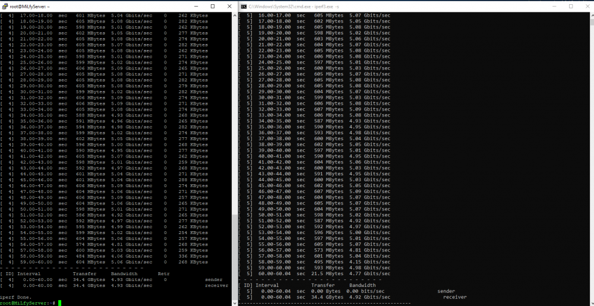The height and width of the screenshot is (306, 594).
Task: Select the '586 MBytes' value in PuTTY
Action: 89,215
